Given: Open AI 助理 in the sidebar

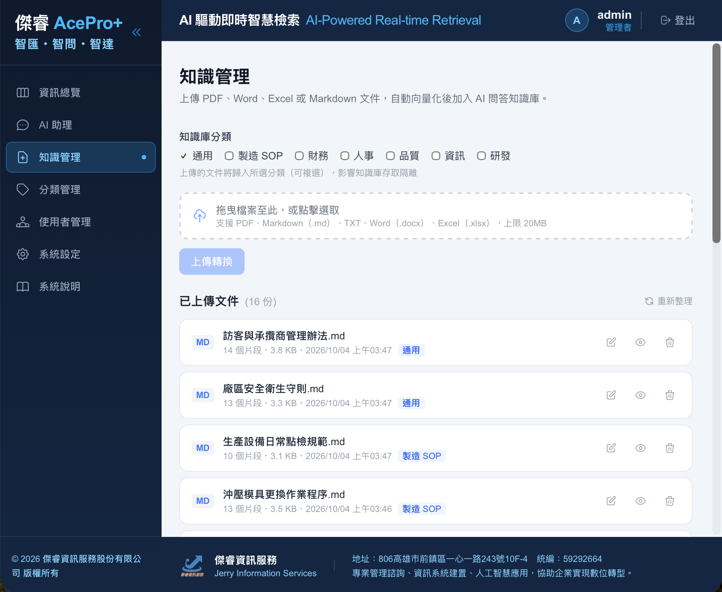Looking at the screenshot, I should pyautogui.click(x=81, y=125).
